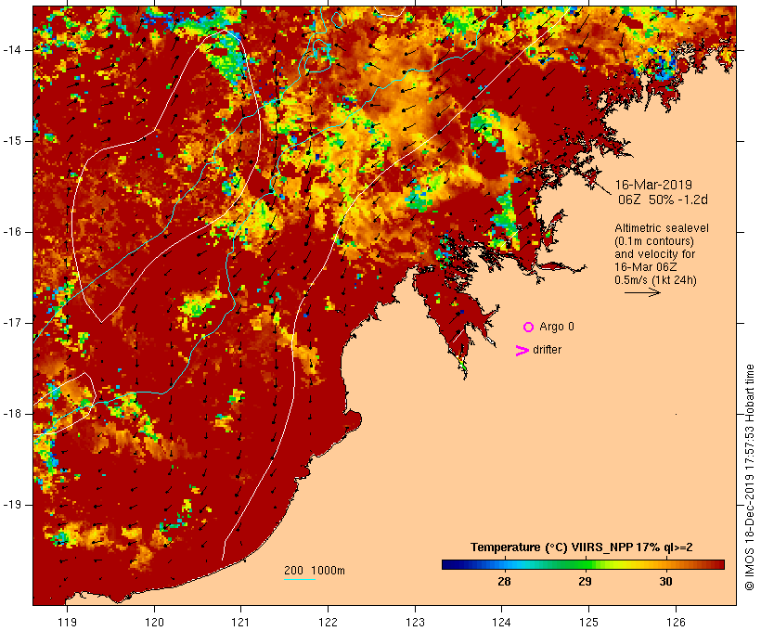Click the IMOS copyright timestamp text
761x631 pixels.
pos(749,477)
